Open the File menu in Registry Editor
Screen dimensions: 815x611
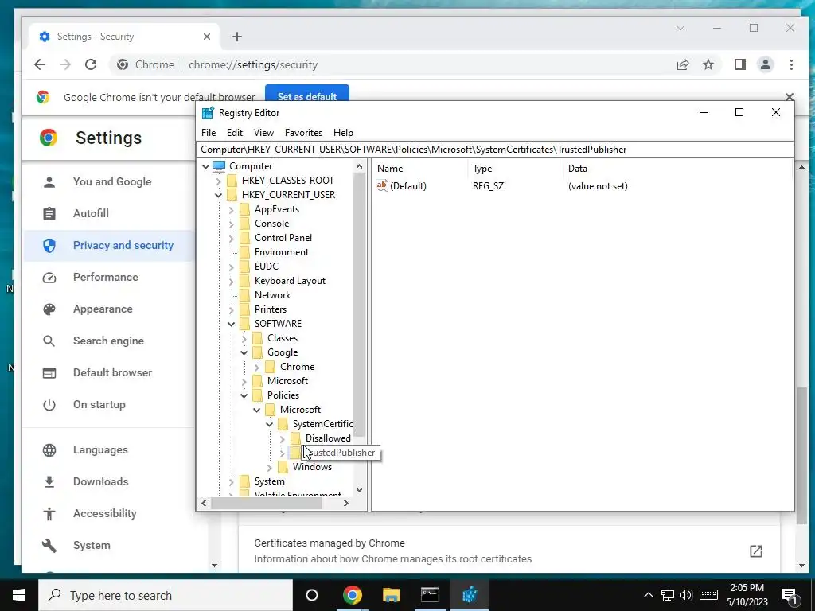pyautogui.click(x=209, y=133)
